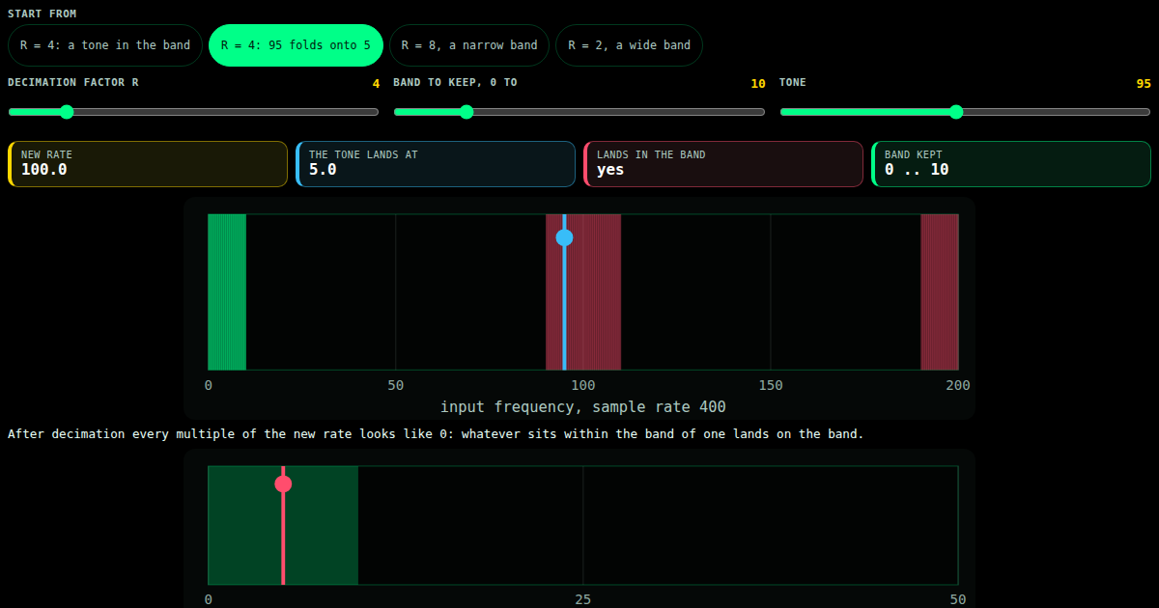
Task: Select preset "R = 4: 95 folds onto 5"
Action: pos(296,45)
